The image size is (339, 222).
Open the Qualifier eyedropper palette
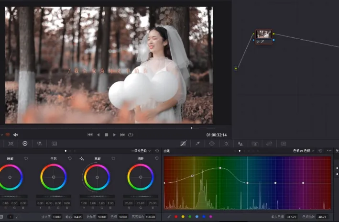point(197,144)
